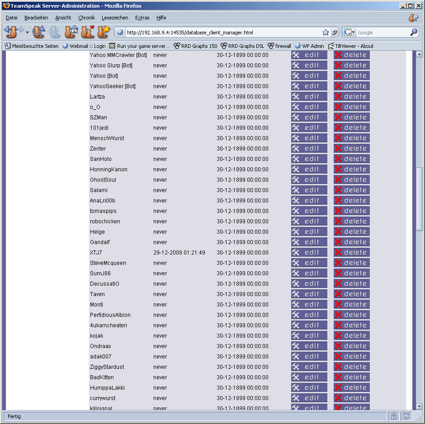The image size is (425, 424).
Task: Open the Extras menu
Action: [142, 18]
